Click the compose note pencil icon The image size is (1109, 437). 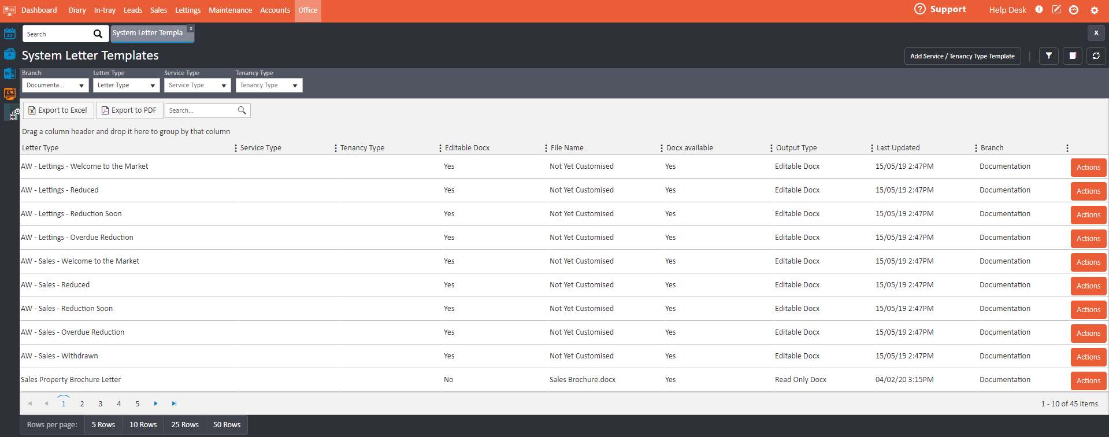point(1056,10)
